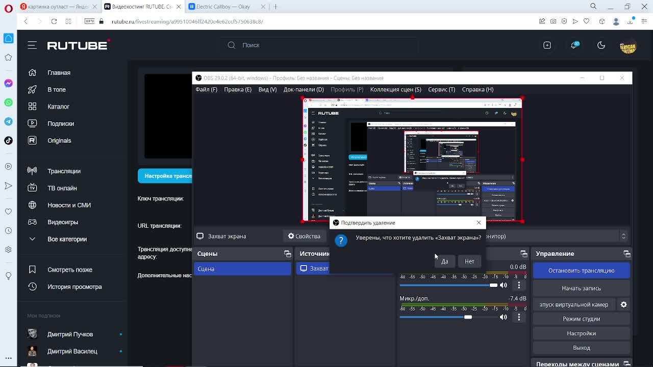Viewport: 653px width, 367px height.
Task: Open the Правка (E) menu
Action: 238,89
